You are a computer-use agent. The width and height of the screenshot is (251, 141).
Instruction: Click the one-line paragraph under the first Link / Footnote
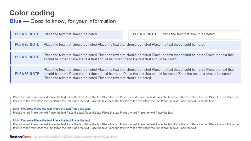click(x=93, y=113)
